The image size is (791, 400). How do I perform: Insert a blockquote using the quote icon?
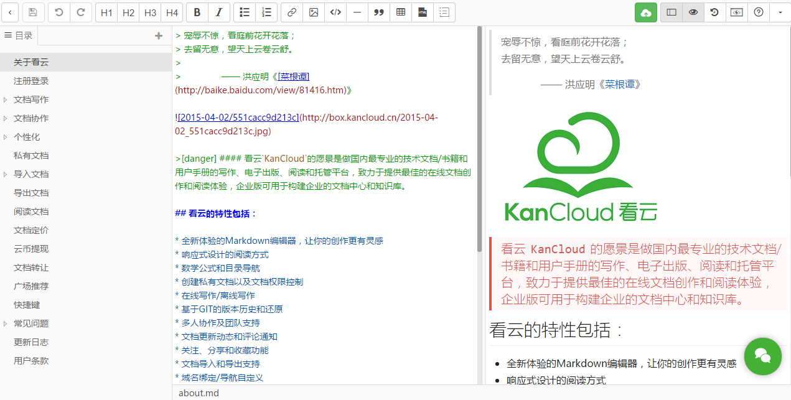click(378, 12)
